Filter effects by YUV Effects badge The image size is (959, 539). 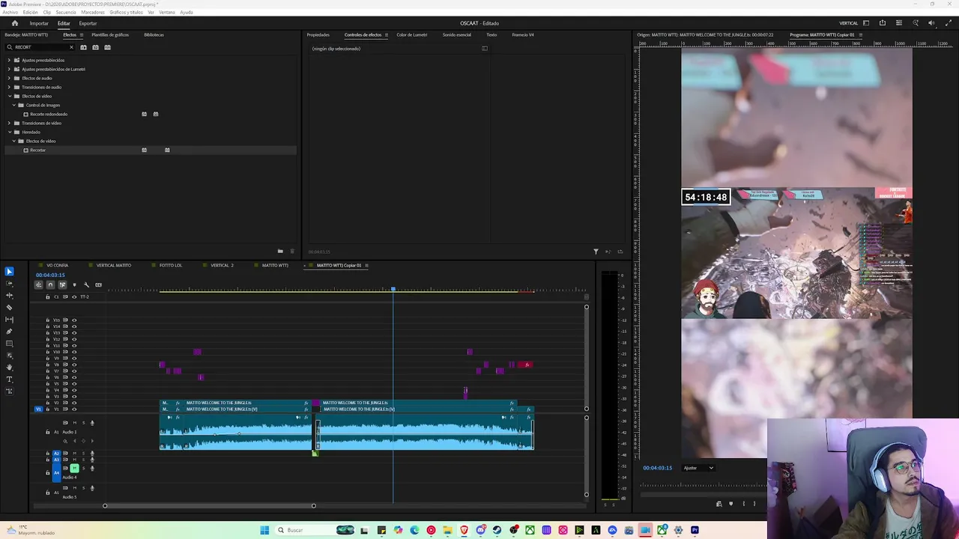(107, 47)
